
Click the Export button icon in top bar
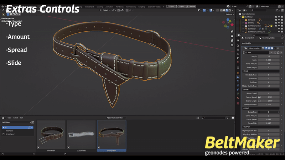[x=167, y=6]
